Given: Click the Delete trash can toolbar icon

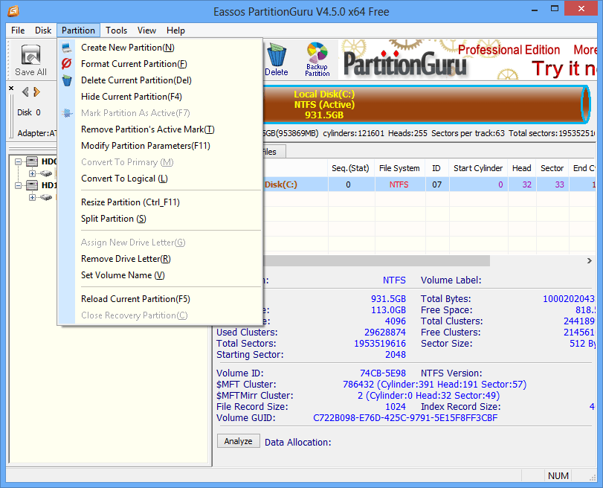Looking at the screenshot, I should [x=277, y=59].
